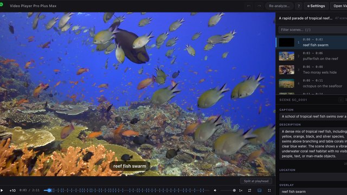The width and height of the screenshot is (347, 195).
Task: Edit the Description text area
Action: click(x=313, y=144)
